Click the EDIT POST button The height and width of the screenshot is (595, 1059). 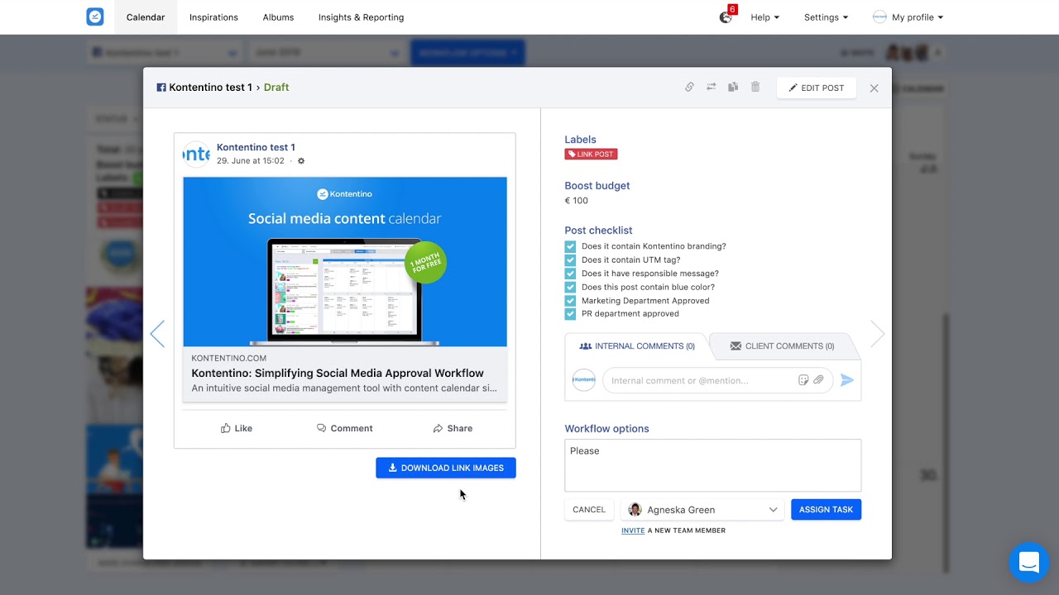[x=817, y=88]
